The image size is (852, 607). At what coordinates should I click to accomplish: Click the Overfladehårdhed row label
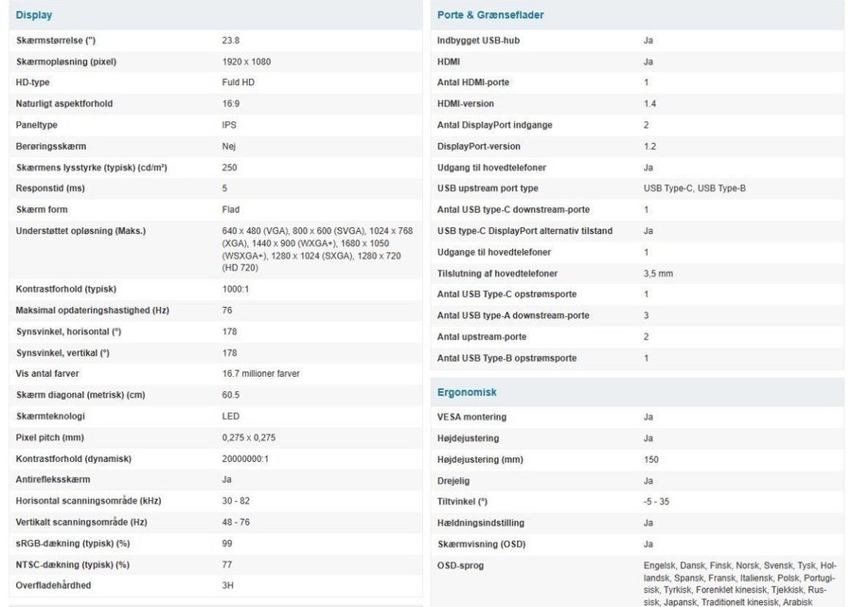click(53, 585)
